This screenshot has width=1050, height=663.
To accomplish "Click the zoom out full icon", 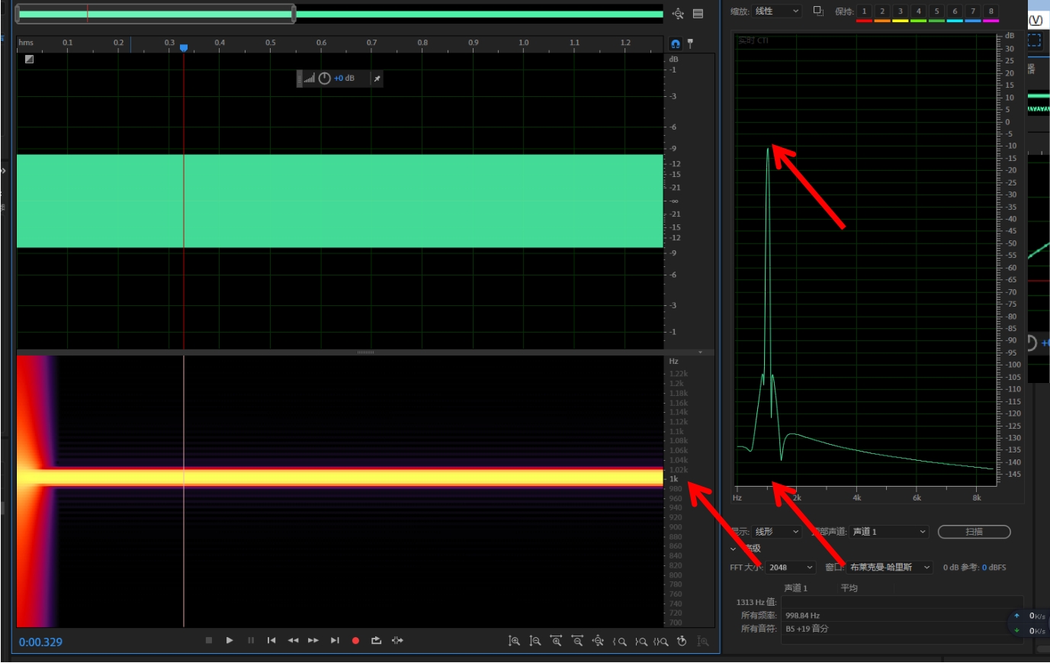I will coord(598,641).
